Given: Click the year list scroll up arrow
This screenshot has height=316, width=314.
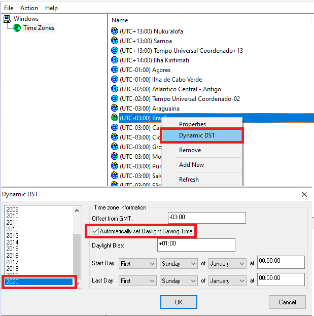Looking at the screenshot, I should [77, 211].
